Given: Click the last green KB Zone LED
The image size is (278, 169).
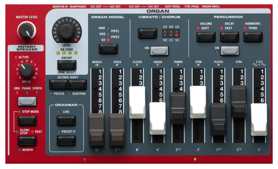Looking at the screenshot, I should 76,53.
